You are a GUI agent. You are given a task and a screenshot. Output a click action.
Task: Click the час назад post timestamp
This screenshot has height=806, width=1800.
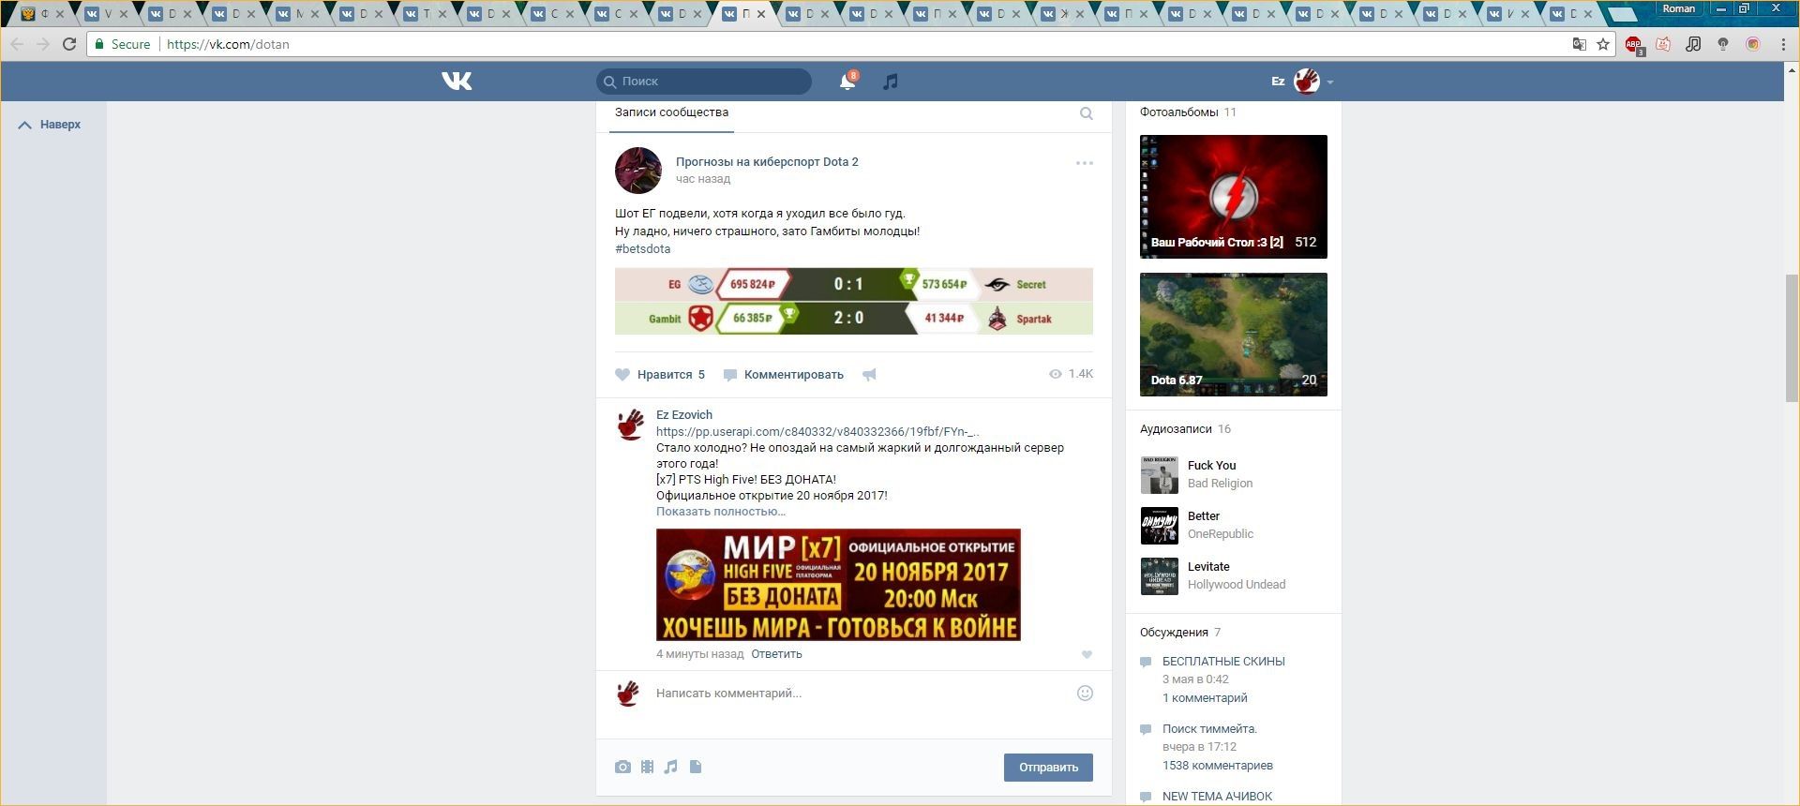click(703, 179)
